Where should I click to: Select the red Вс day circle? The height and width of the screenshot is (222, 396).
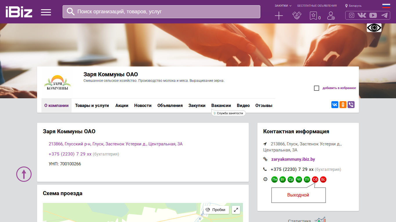323,180
